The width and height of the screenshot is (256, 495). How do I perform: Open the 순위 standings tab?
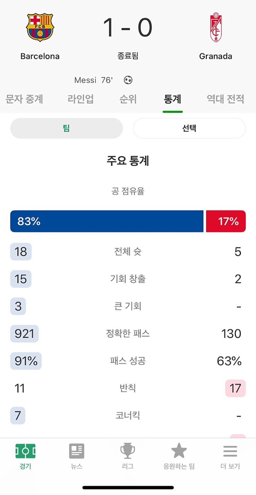pyautogui.click(x=128, y=99)
